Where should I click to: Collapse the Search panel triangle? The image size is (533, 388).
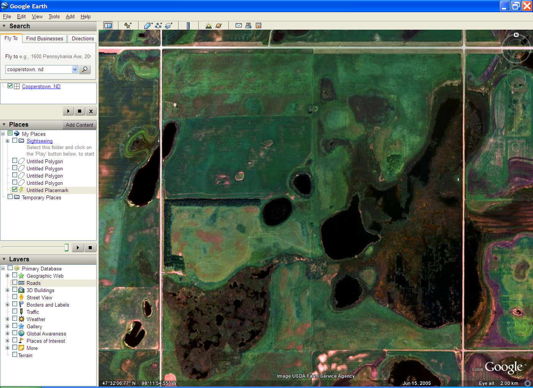4,26
